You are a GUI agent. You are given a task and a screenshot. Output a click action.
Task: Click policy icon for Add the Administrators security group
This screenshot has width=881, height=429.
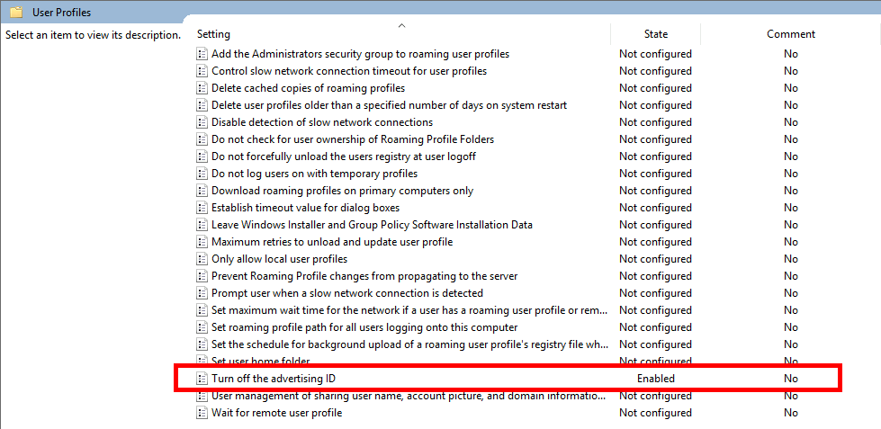click(202, 55)
